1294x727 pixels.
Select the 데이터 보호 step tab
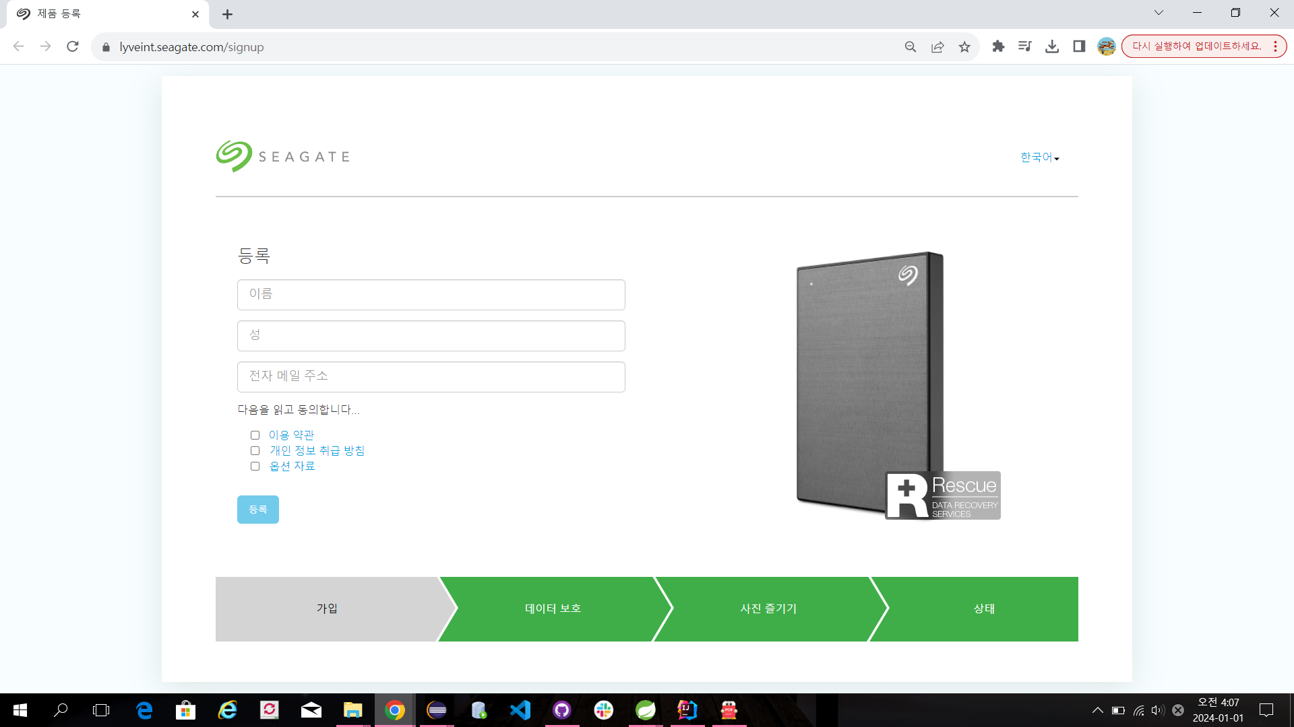(x=553, y=609)
